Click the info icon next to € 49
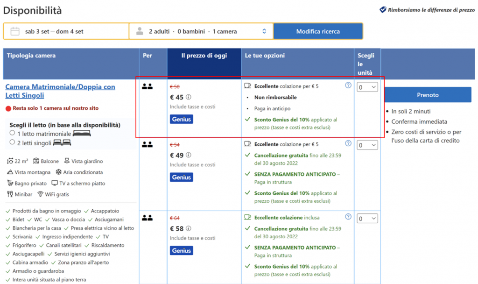The height and width of the screenshot is (284, 478). (189, 155)
